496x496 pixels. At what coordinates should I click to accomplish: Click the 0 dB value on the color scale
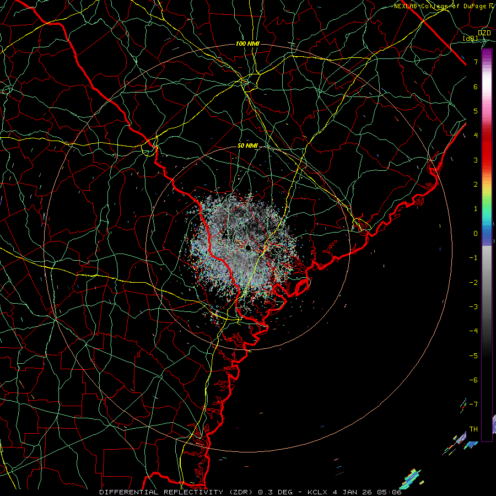tap(476, 234)
